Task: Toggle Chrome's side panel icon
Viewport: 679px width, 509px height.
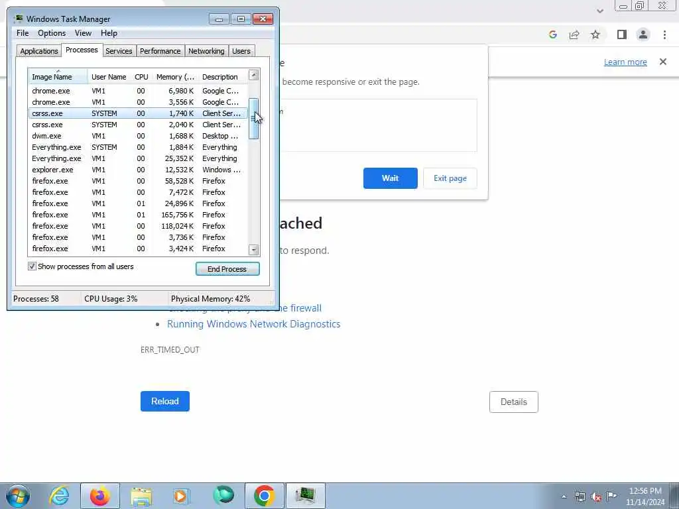Action: (x=622, y=34)
